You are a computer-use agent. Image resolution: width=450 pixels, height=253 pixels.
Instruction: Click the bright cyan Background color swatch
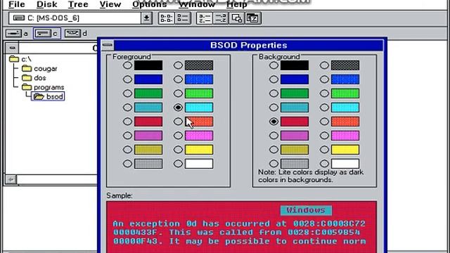tap(345, 108)
